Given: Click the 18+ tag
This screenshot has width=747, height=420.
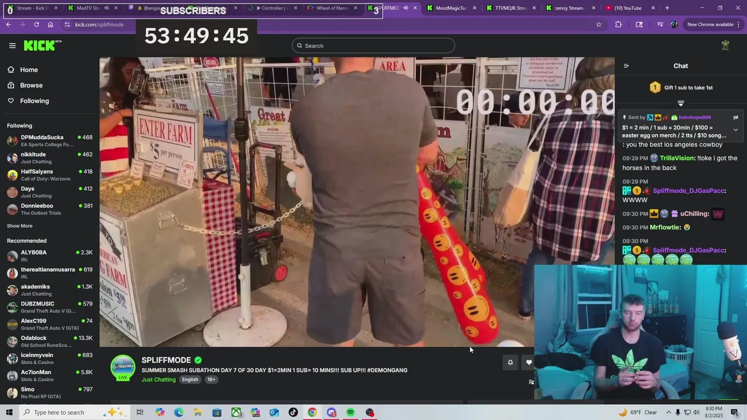Looking at the screenshot, I should click(x=211, y=379).
